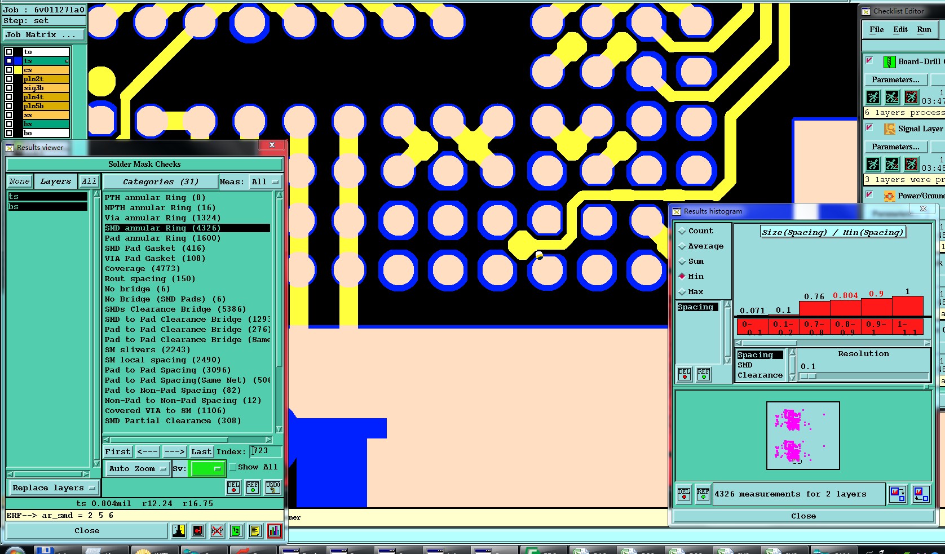Click None layers filter tab
Image resolution: width=945 pixels, height=554 pixels.
[x=19, y=181]
